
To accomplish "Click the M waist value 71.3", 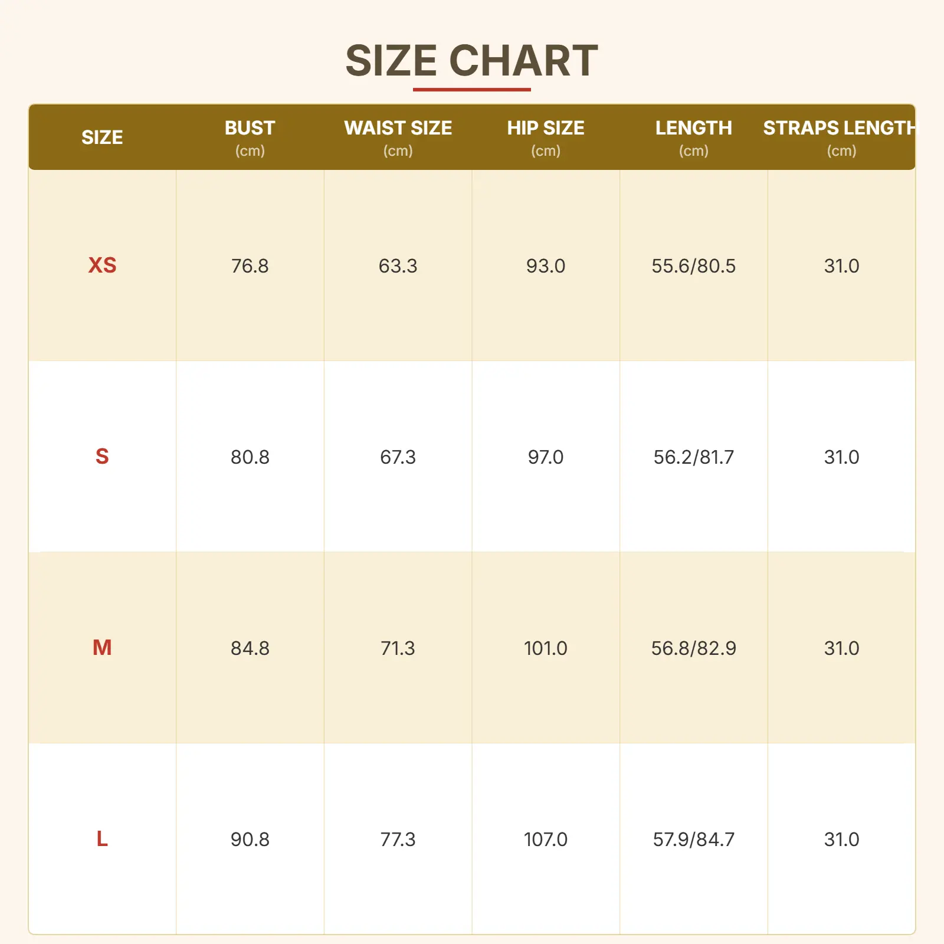I will (x=398, y=648).
